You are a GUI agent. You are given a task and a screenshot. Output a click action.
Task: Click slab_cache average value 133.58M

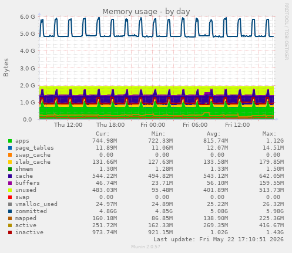pos(216,162)
